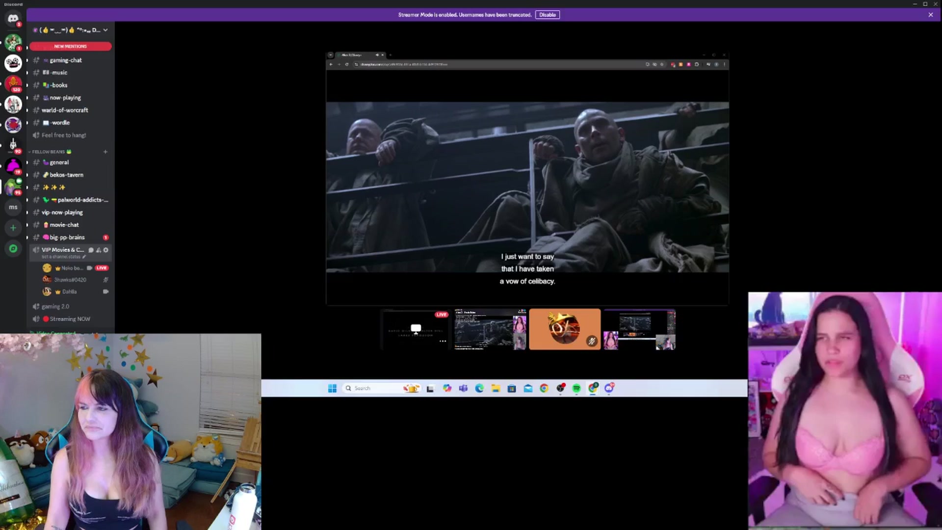Join the gaming 2.0 voice channel
Viewport: 942px width, 530px height.
(x=71, y=306)
